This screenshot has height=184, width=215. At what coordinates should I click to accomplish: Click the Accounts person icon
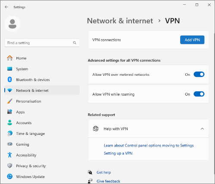coord(10,122)
